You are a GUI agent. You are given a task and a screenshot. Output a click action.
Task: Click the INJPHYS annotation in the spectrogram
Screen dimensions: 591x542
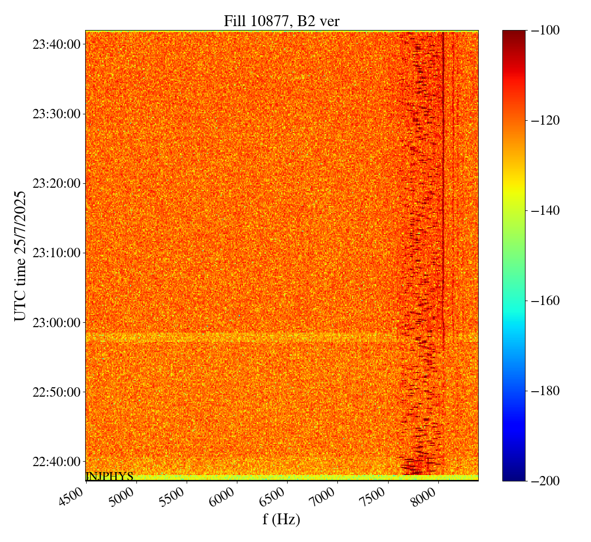click(x=109, y=476)
